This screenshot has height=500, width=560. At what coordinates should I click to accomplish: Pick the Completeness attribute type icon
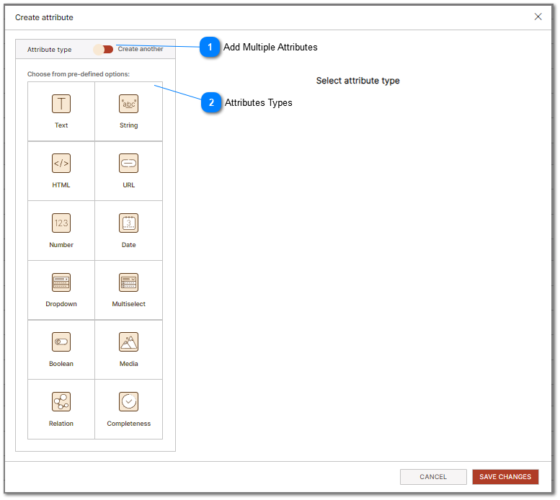(128, 402)
